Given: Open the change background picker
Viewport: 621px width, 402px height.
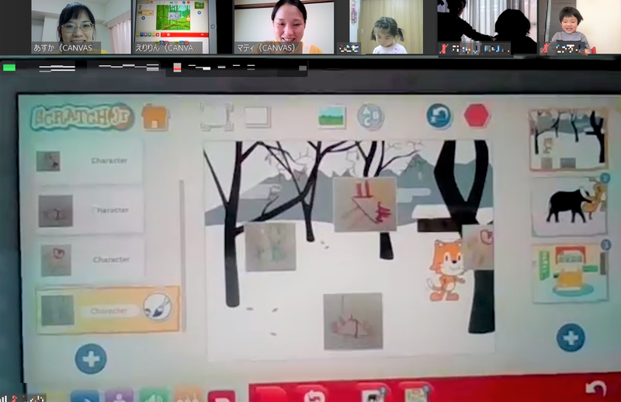Looking at the screenshot, I should tap(331, 116).
